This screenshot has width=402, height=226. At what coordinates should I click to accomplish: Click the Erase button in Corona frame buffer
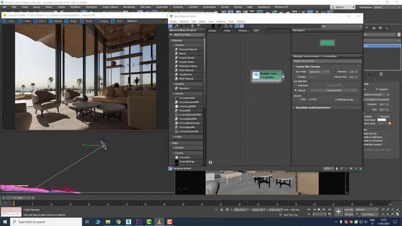pyautogui.click(x=71, y=21)
